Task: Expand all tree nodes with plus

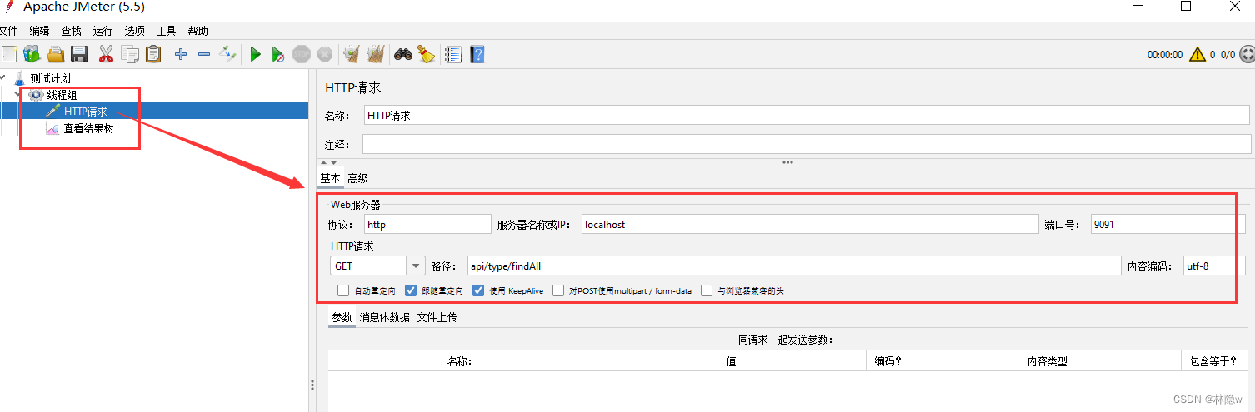Action: pyautogui.click(x=181, y=54)
